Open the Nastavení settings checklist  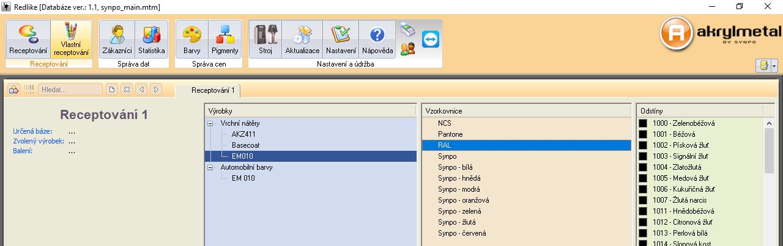pos(341,39)
